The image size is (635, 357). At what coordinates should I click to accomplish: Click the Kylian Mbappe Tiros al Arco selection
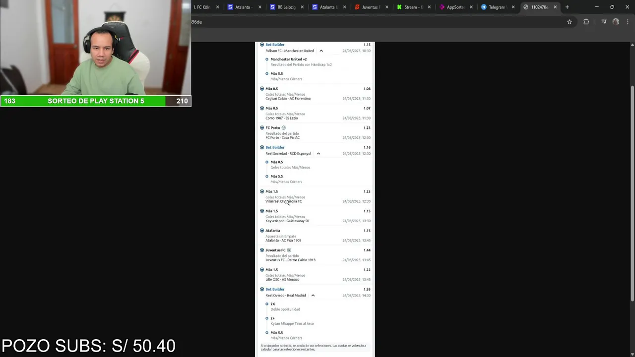tap(292, 321)
